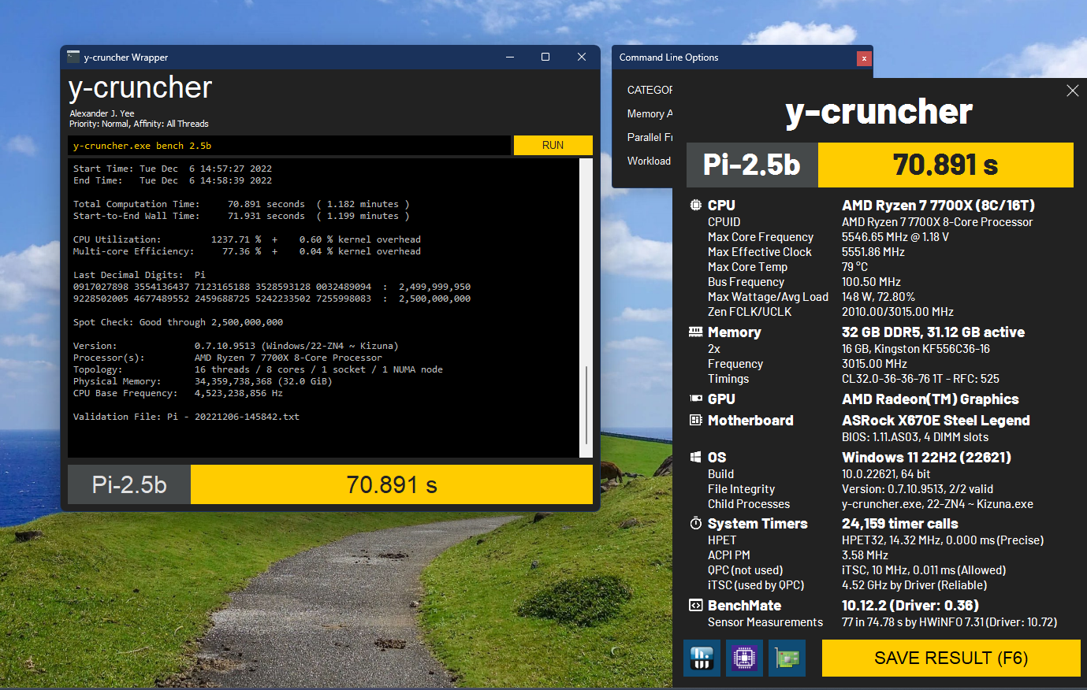Close the BenchMate result panel with X
The image size is (1087, 690).
(x=1072, y=91)
